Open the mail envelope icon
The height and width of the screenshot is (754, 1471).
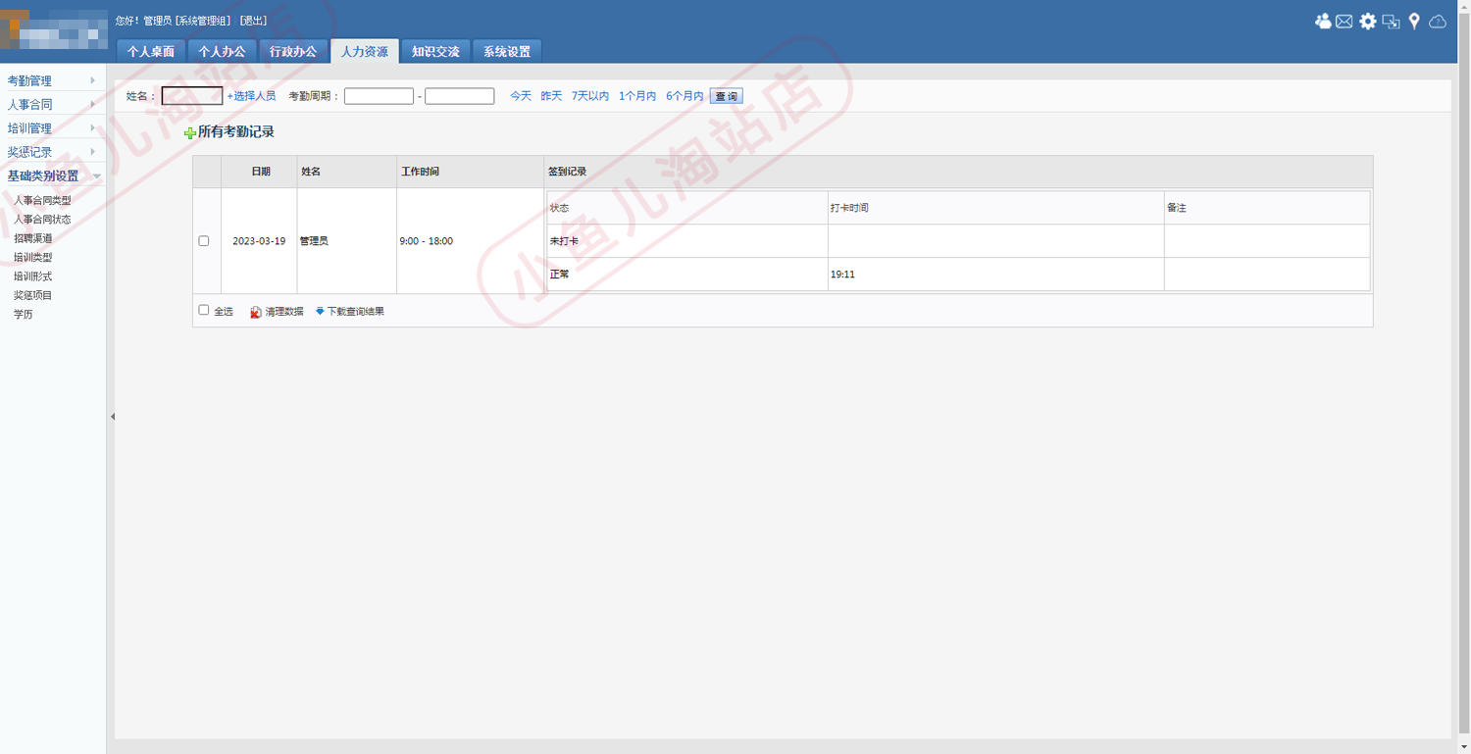point(1344,21)
